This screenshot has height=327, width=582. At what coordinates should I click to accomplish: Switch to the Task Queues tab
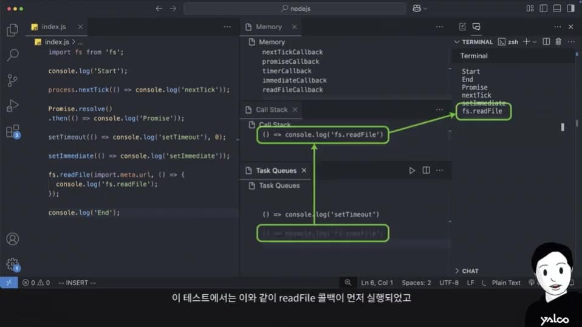click(276, 170)
